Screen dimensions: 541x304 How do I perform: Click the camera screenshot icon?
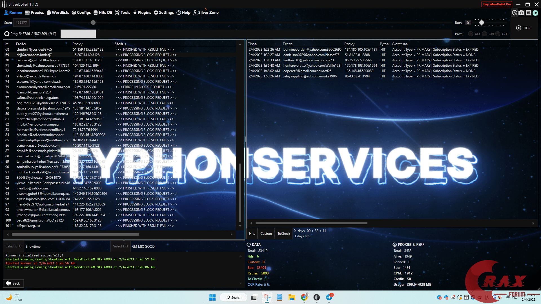(521, 13)
